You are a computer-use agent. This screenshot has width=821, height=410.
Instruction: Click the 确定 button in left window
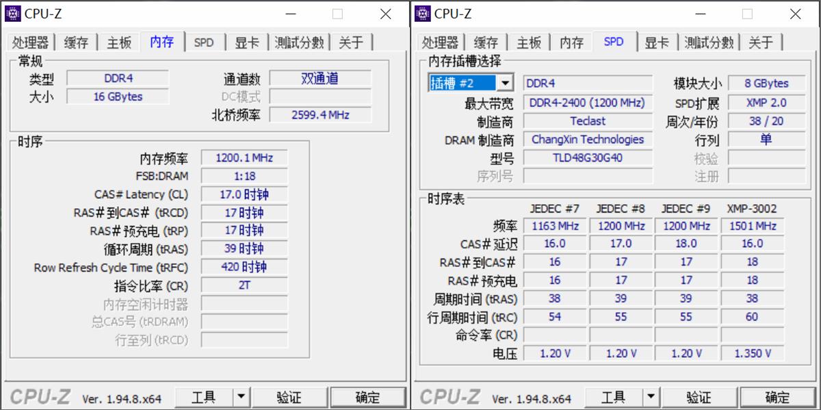tap(367, 397)
